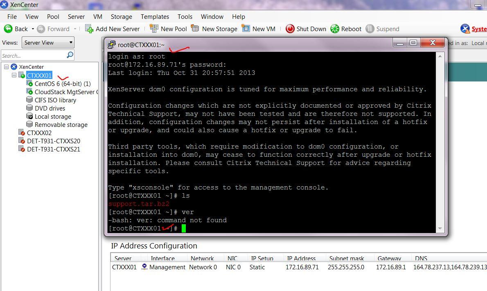Click the green Back arrow icon
The image size is (487, 291).
pos(8,29)
